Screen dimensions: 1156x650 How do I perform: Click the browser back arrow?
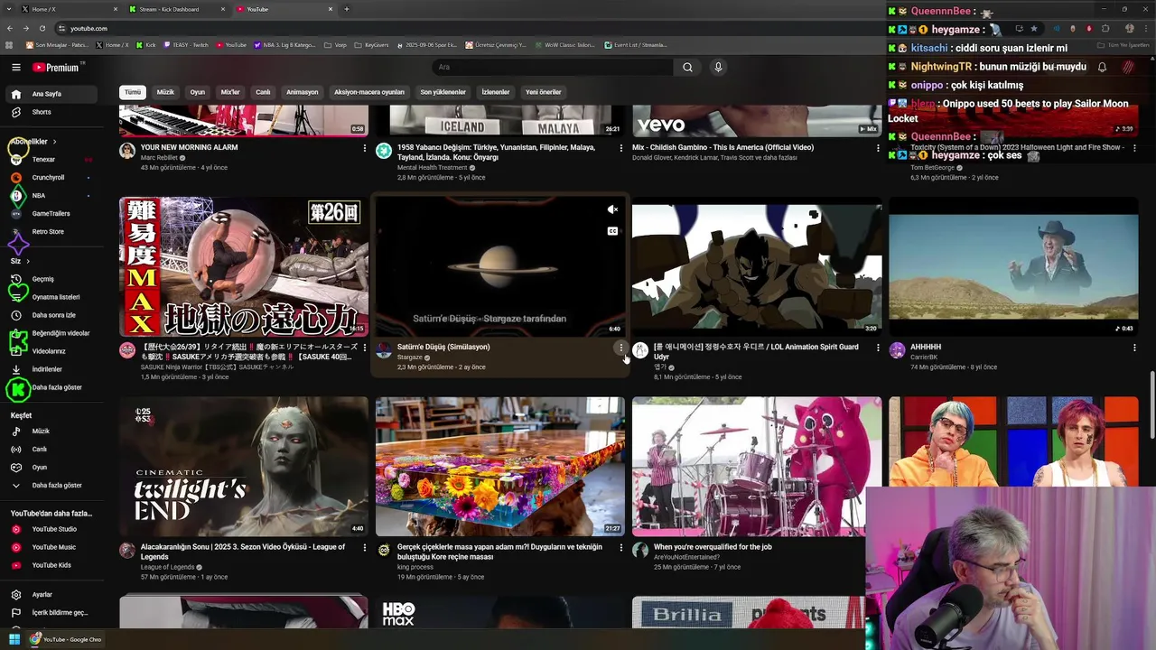10,28
